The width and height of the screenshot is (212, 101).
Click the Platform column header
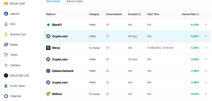click(51, 14)
